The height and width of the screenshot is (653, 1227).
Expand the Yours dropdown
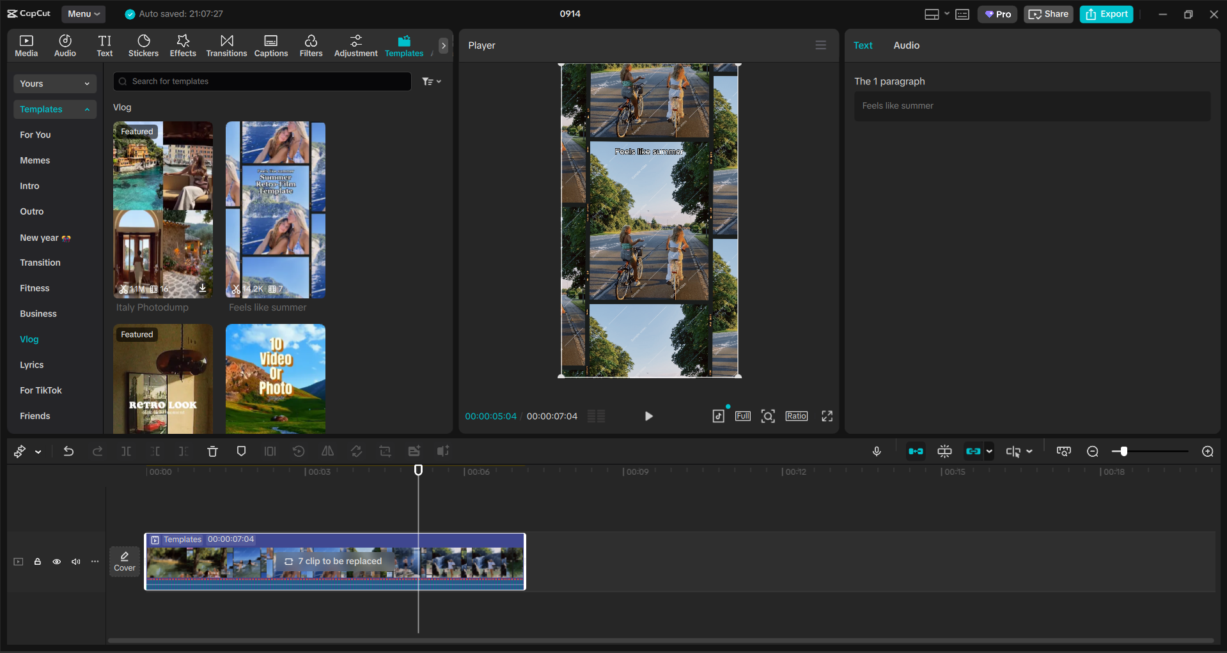54,84
